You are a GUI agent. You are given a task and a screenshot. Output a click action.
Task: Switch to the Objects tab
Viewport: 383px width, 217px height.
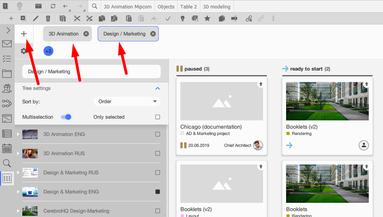pos(166,7)
